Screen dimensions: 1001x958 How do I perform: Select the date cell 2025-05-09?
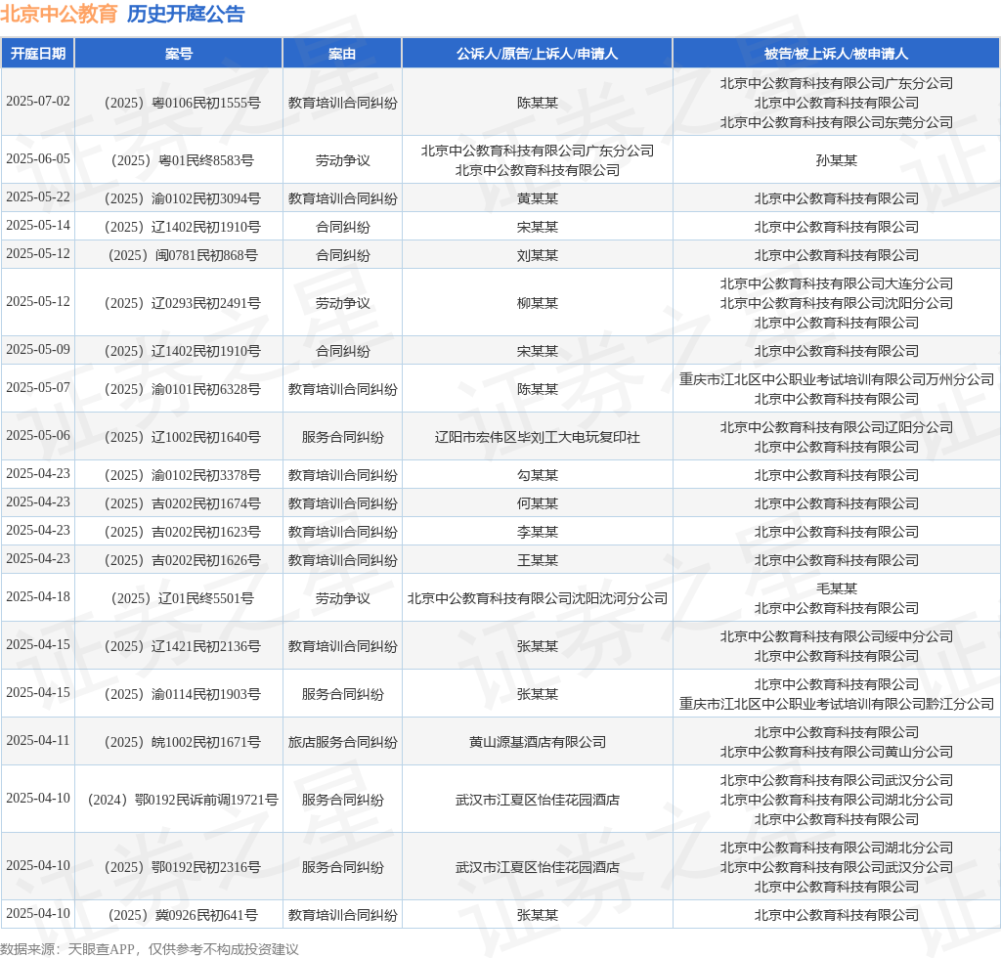click(x=38, y=350)
